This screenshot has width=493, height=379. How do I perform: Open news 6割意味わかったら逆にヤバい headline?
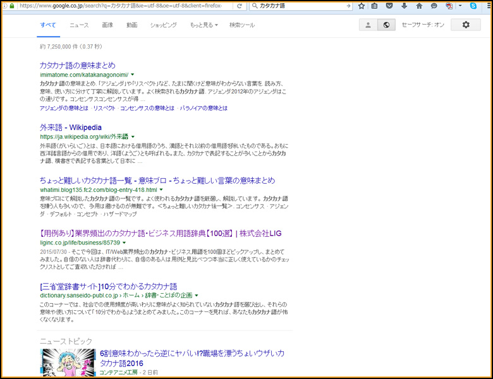tap(192, 358)
